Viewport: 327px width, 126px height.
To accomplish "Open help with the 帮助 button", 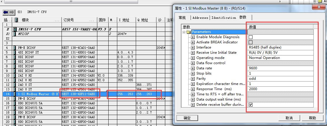I will pyautogui.click(x=312, y=118).
